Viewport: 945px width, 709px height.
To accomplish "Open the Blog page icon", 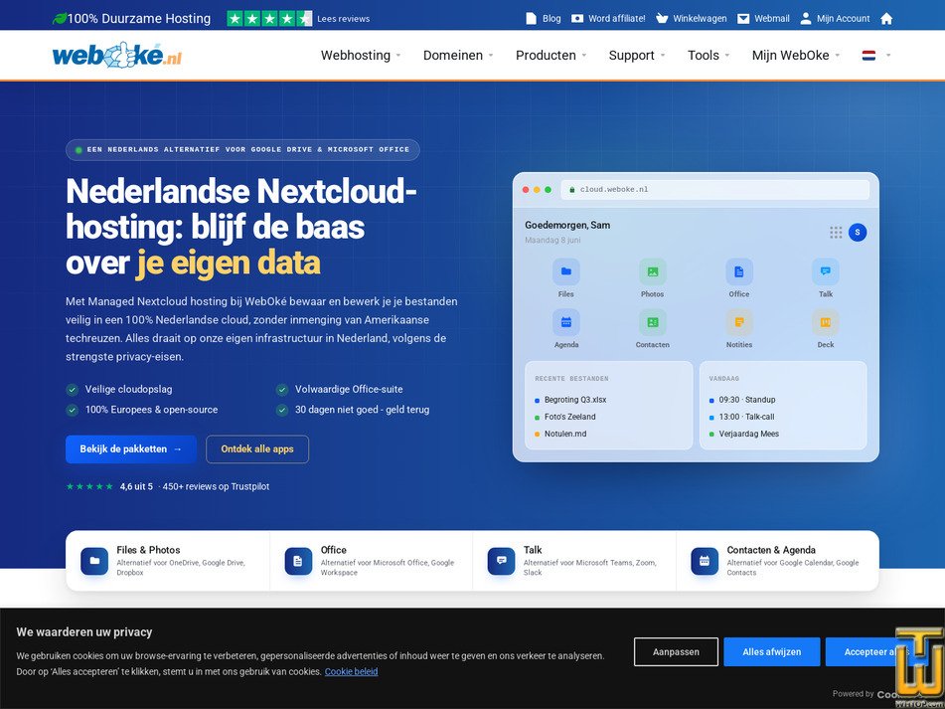I will (x=531, y=19).
